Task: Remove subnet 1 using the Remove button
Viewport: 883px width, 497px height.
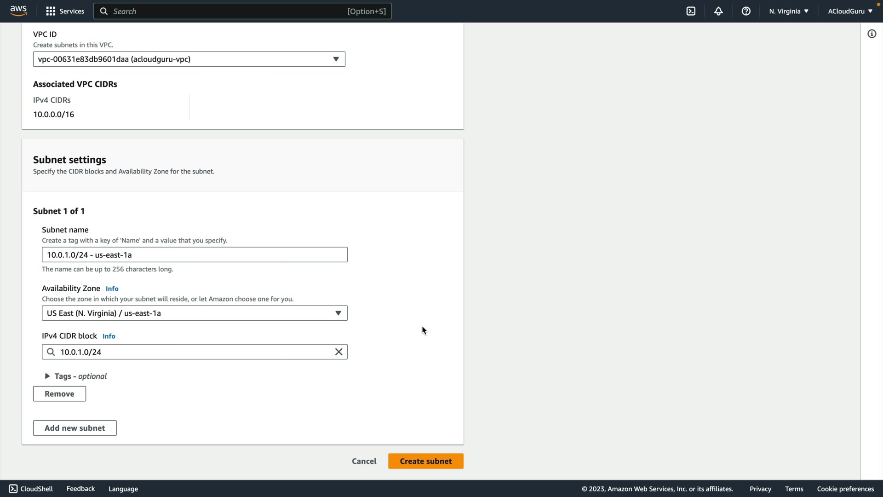Action: pyautogui.click(x=59, y=394)
